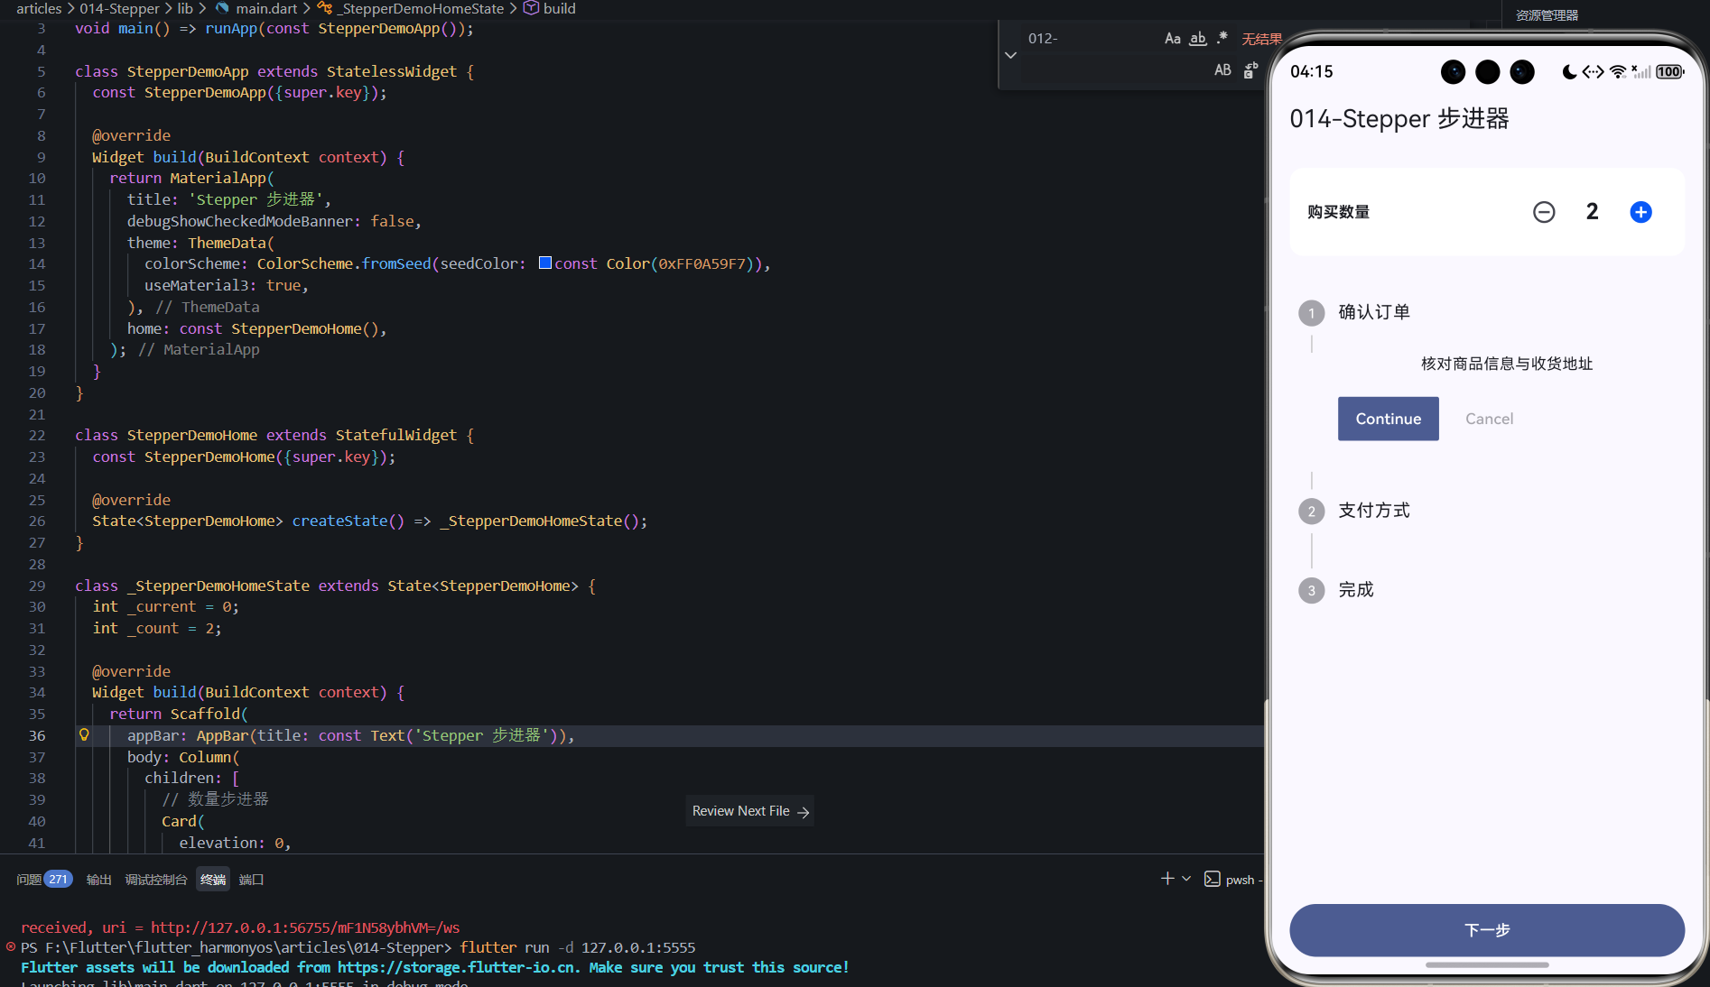This screenshot has width=1710, height=987.
Task: Click the blue color swatch on line 14
Action: pyautogui.click(x=544, y=263)
